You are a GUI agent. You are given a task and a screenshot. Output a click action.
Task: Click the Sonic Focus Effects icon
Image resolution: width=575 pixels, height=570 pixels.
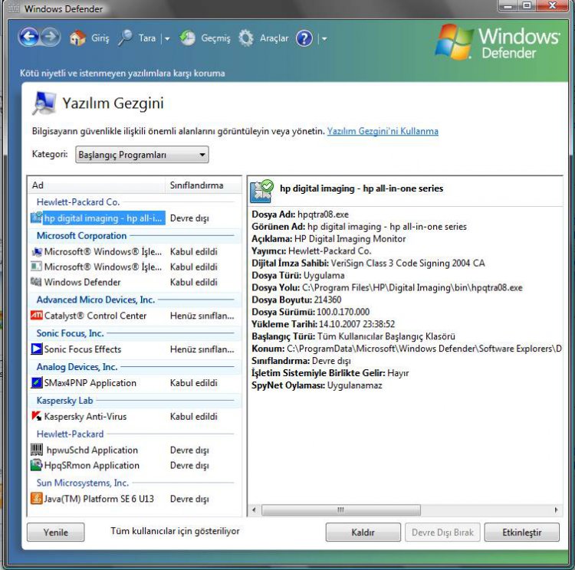36,349
